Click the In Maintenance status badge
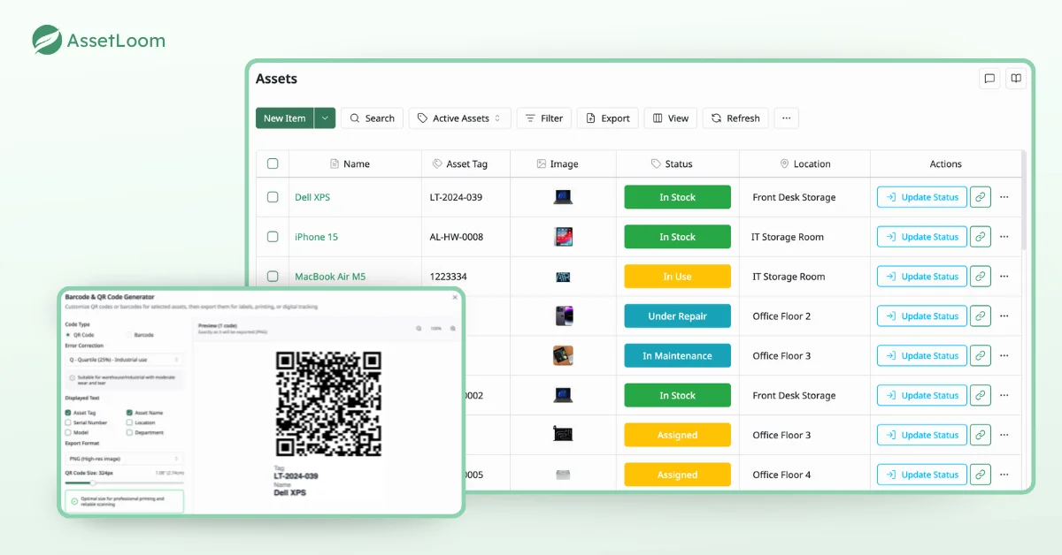1062x555 pixels. (x=677, y=355)
